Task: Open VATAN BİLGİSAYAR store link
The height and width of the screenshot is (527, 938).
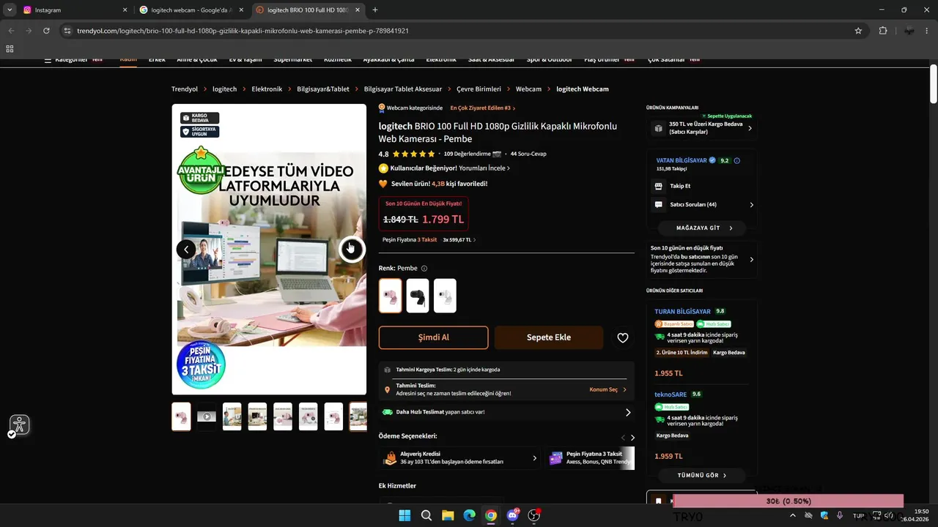Action: (x=681, y=160)
